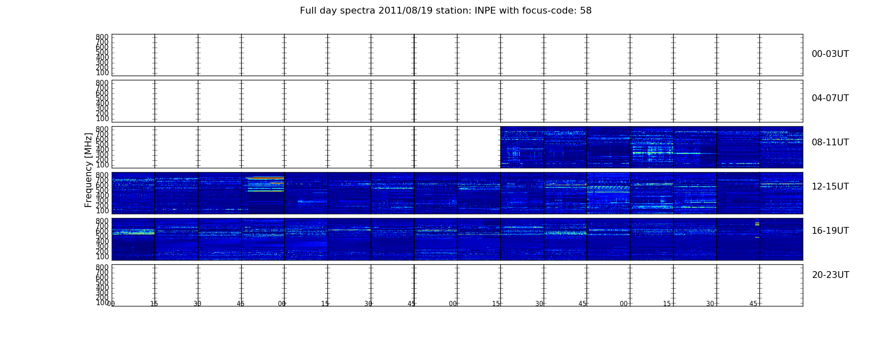Select the '04-07UT' row label

(830, 98)
